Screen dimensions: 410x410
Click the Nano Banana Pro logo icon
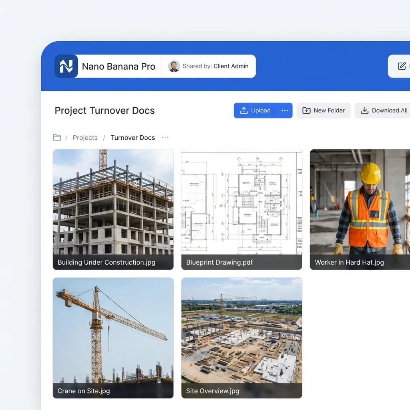coord(66,66)
